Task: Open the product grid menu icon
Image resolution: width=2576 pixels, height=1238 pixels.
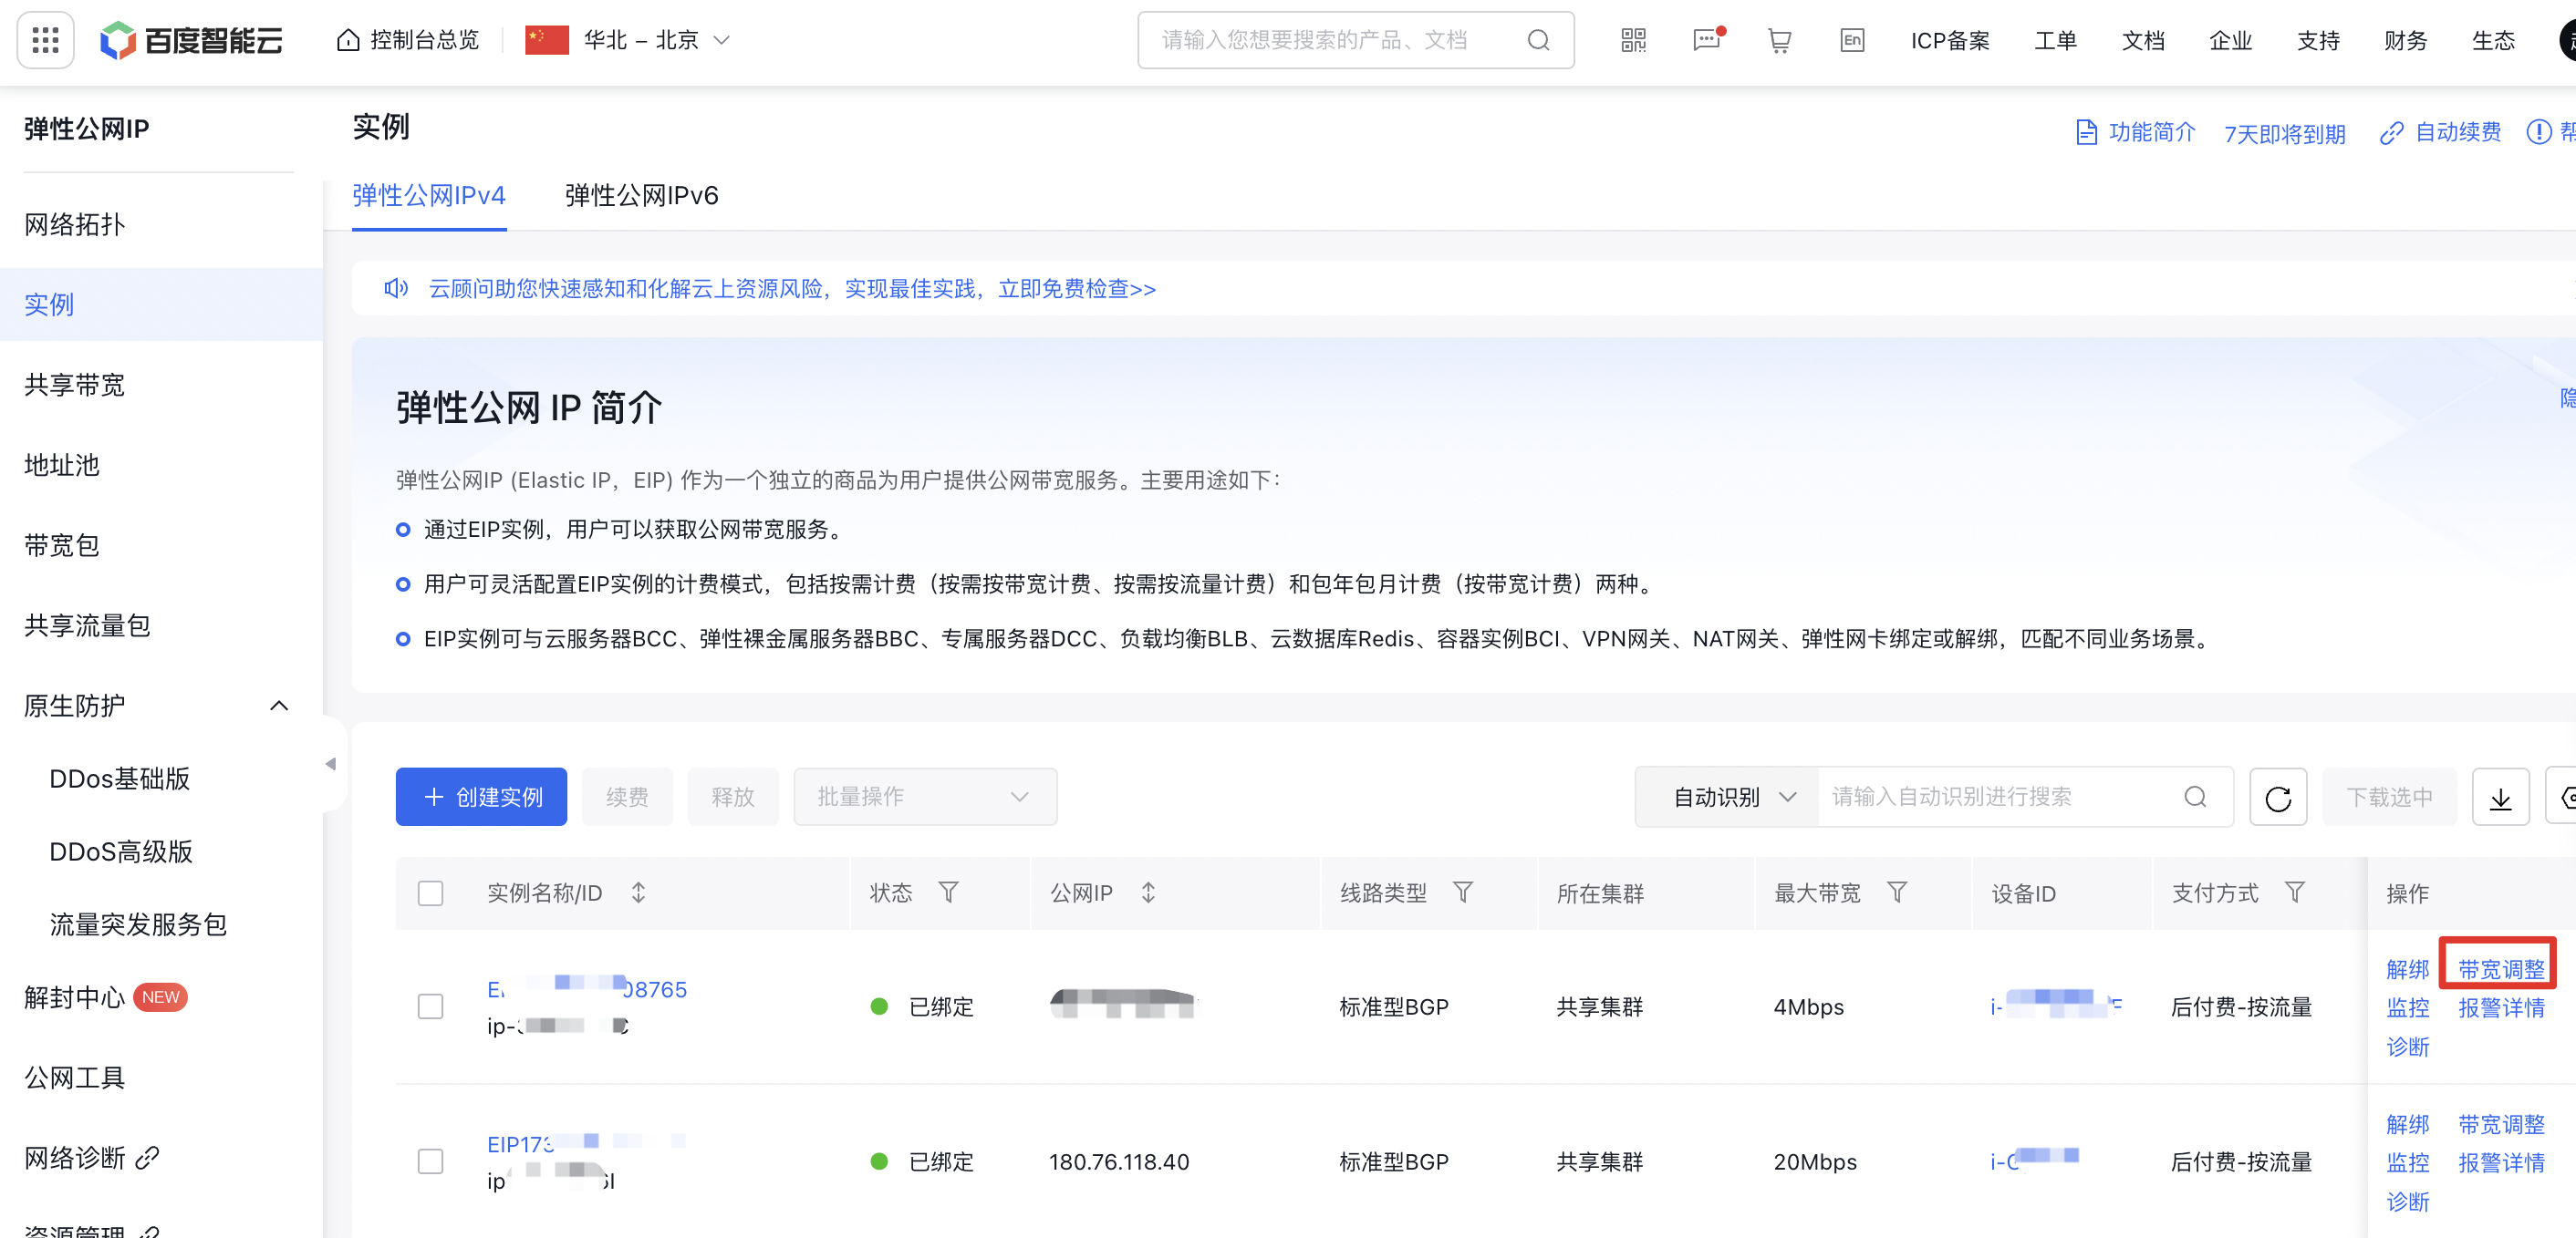Action: click(46, 40)
